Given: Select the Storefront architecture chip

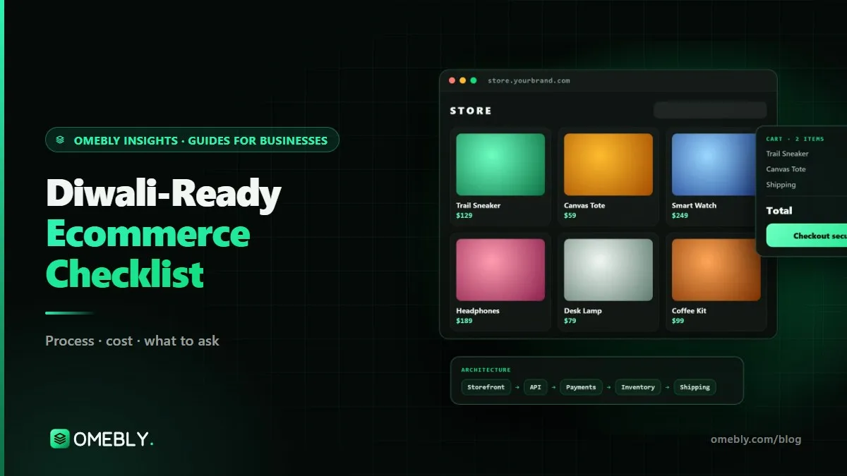Looking at the screenshot, I should click(x=486, y=387).
